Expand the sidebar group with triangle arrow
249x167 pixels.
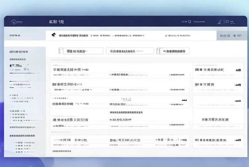[x=14, y=95]
